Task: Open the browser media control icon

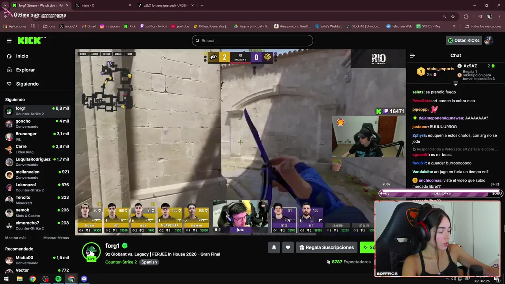Action: coord(480,17)
